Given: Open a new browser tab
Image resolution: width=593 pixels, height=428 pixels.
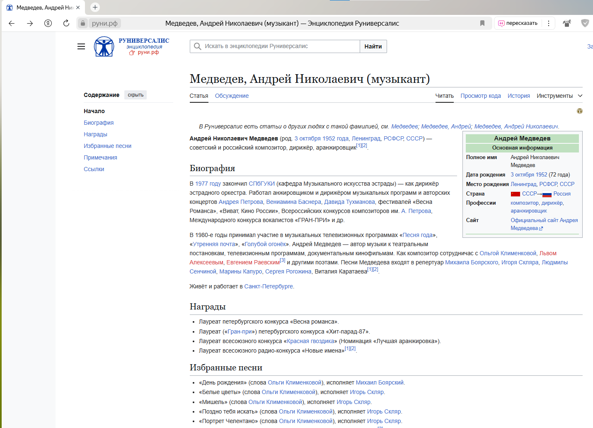Looking at the screenshot, I should click(95, 7).
